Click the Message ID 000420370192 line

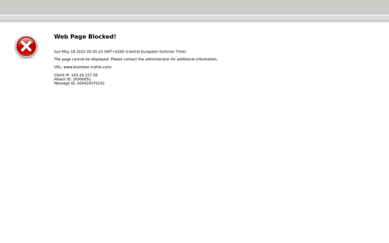point(79,84)
